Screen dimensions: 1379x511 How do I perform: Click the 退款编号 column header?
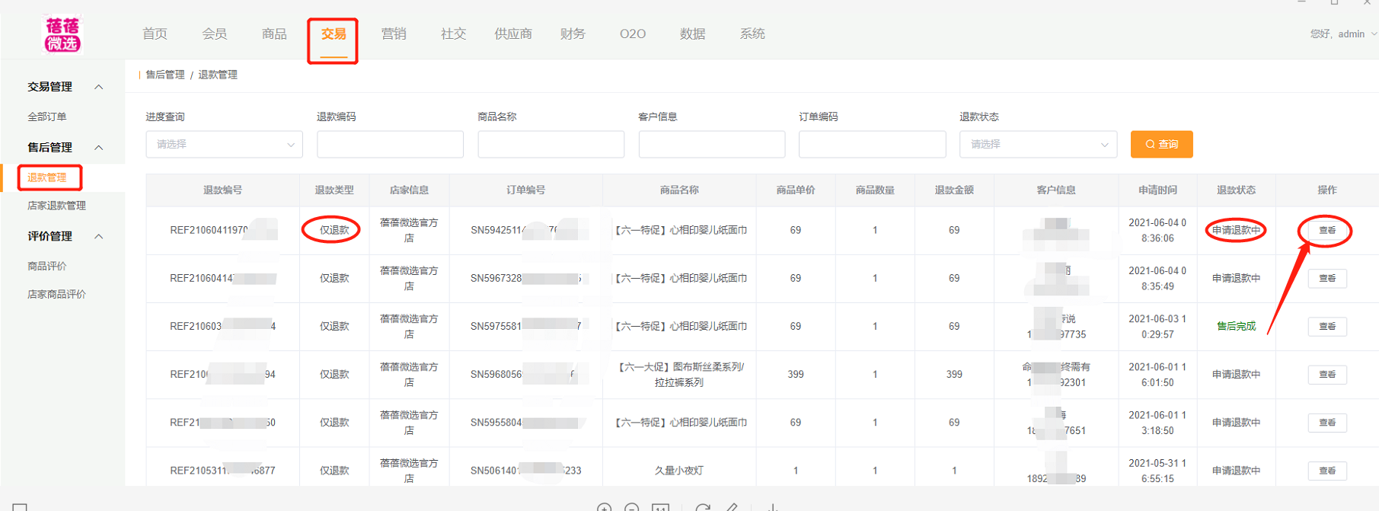(223, 190)
